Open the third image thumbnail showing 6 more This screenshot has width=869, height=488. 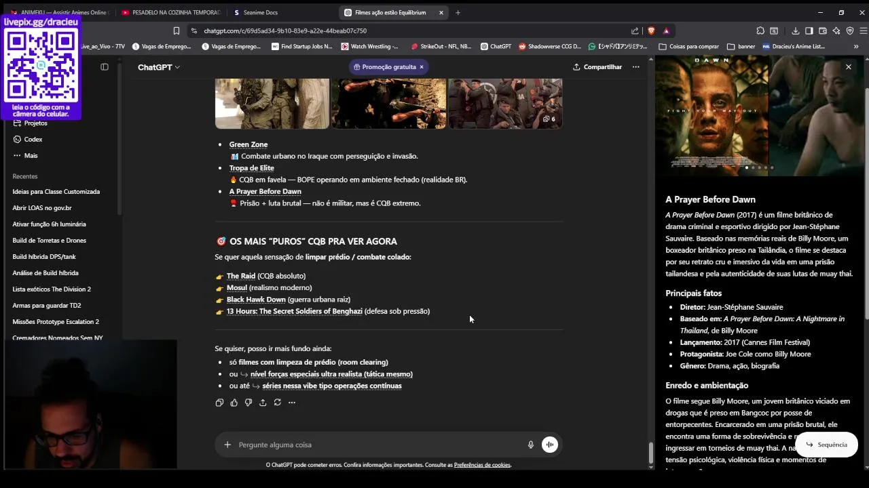(505, 103)
